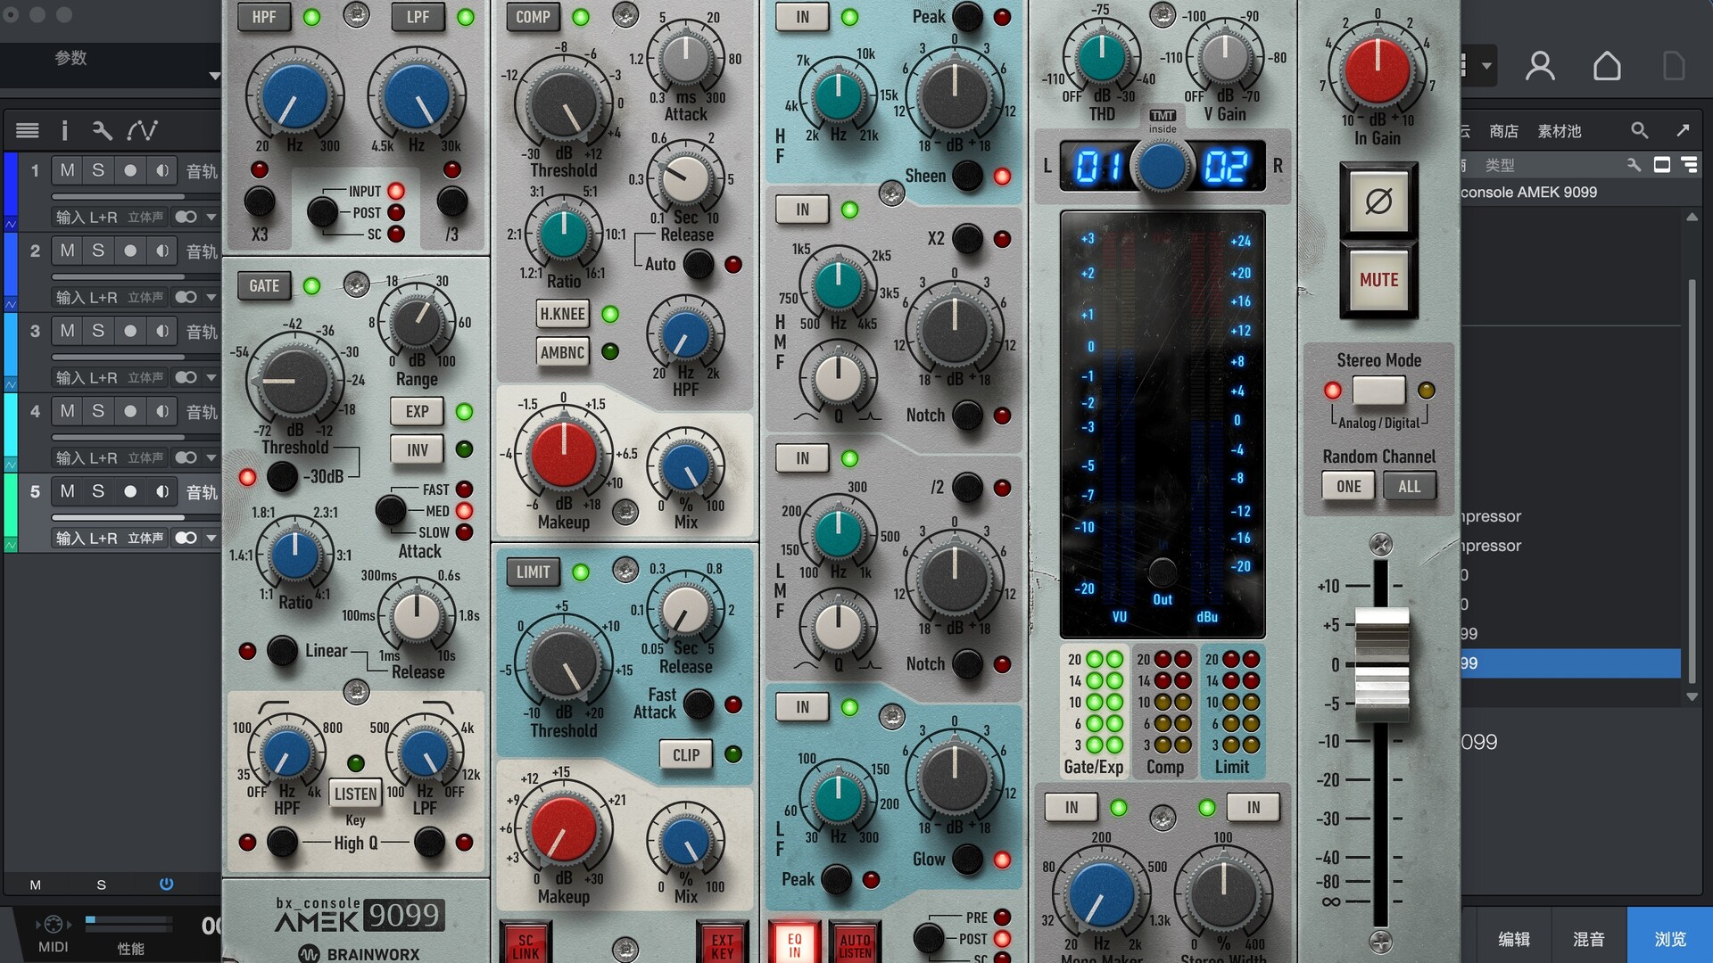
Task: Click the TMT channel selector knob between 01 and 02
Action: pyautogui.click(x=1162, y=166)
